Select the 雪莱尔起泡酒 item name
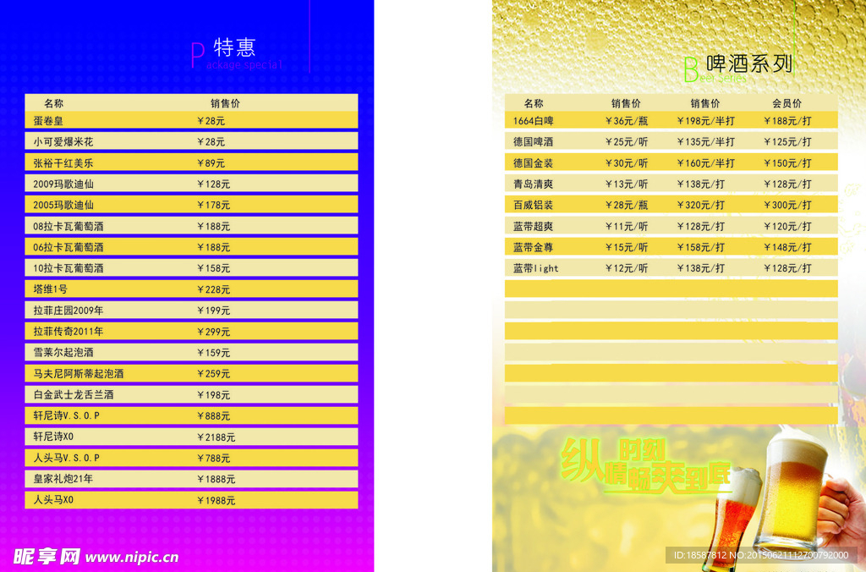The image size is (866, 572). tap(63, 353)
